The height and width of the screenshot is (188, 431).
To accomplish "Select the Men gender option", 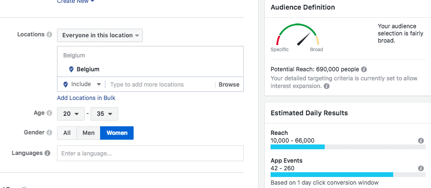I will 89,133.
